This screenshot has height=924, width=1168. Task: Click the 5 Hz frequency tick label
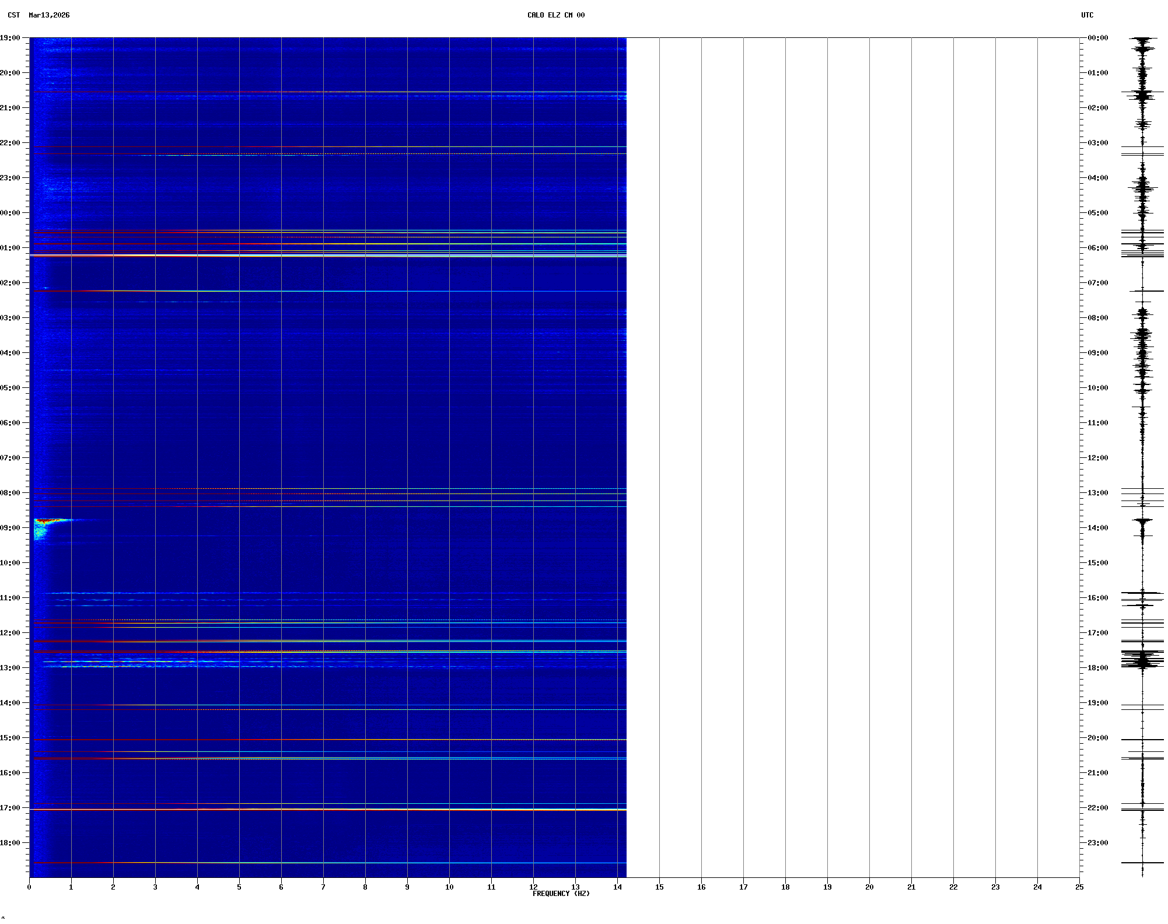click(239, 887)
